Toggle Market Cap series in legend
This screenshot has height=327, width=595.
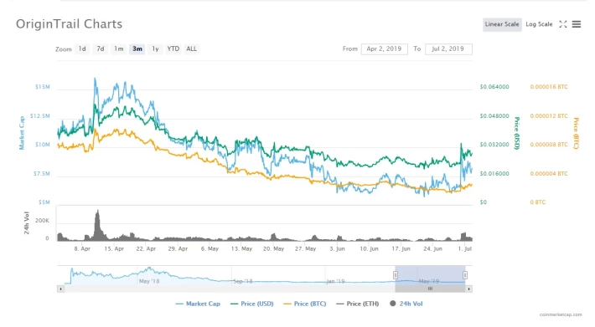[x=198, y=304]
